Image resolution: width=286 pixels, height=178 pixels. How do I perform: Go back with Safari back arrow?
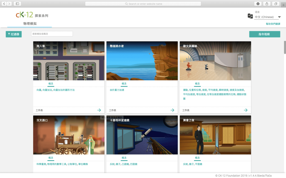pyautogui.click(x=4, y=4)
